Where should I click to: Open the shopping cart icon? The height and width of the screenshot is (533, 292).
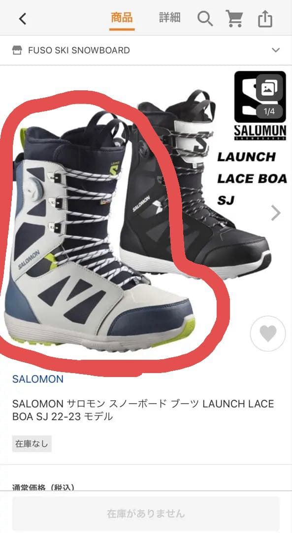coord(234,18)
